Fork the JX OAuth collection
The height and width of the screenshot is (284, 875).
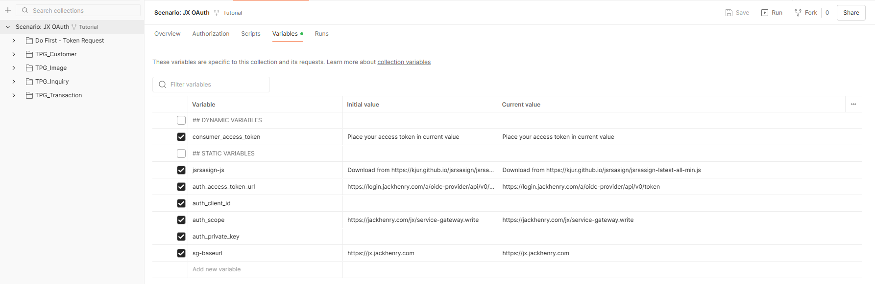coord(805,13)
